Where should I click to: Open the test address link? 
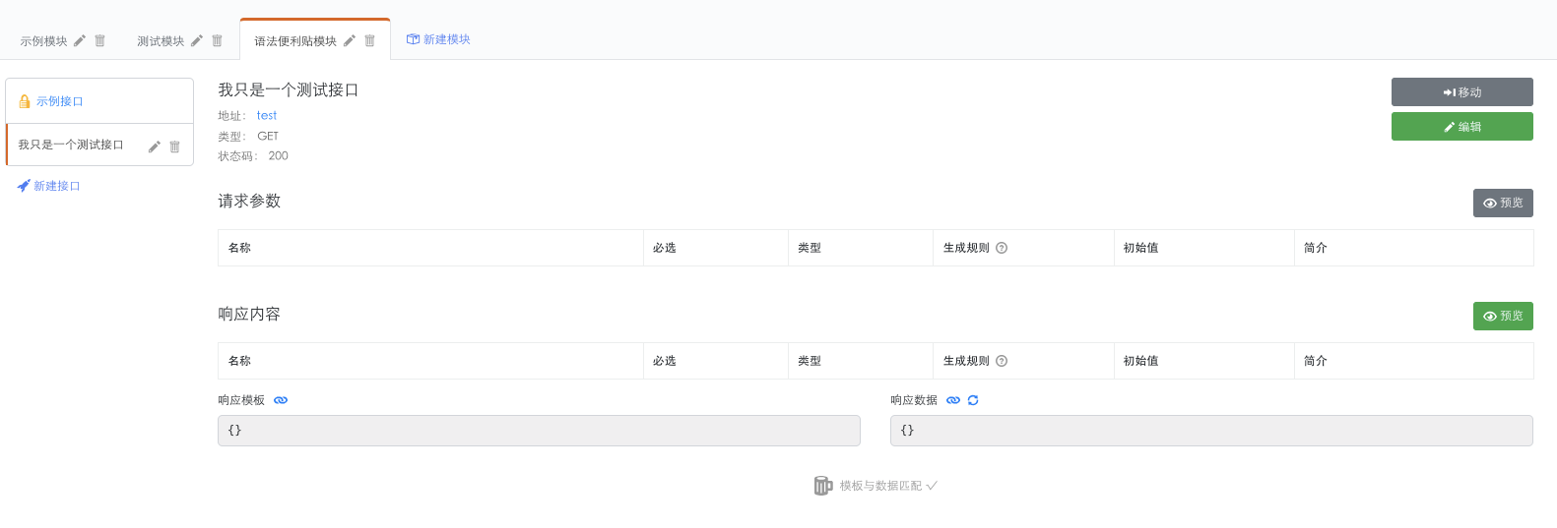point(267,115)
